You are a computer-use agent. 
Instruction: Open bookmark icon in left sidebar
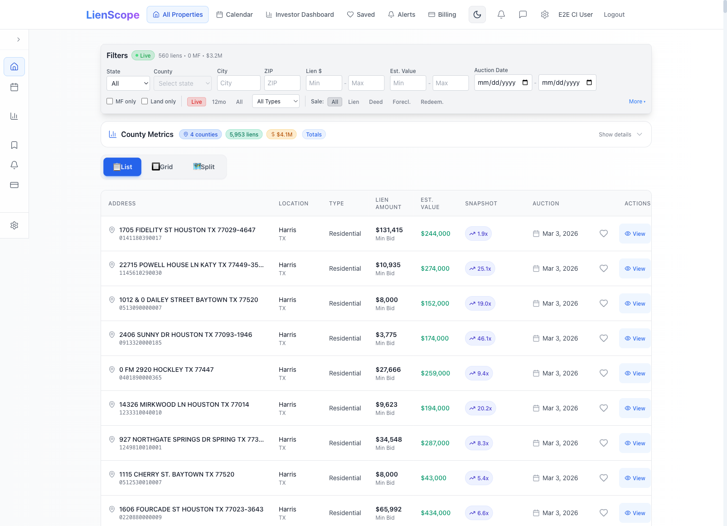pyautogui.click(x=14, y=145)
